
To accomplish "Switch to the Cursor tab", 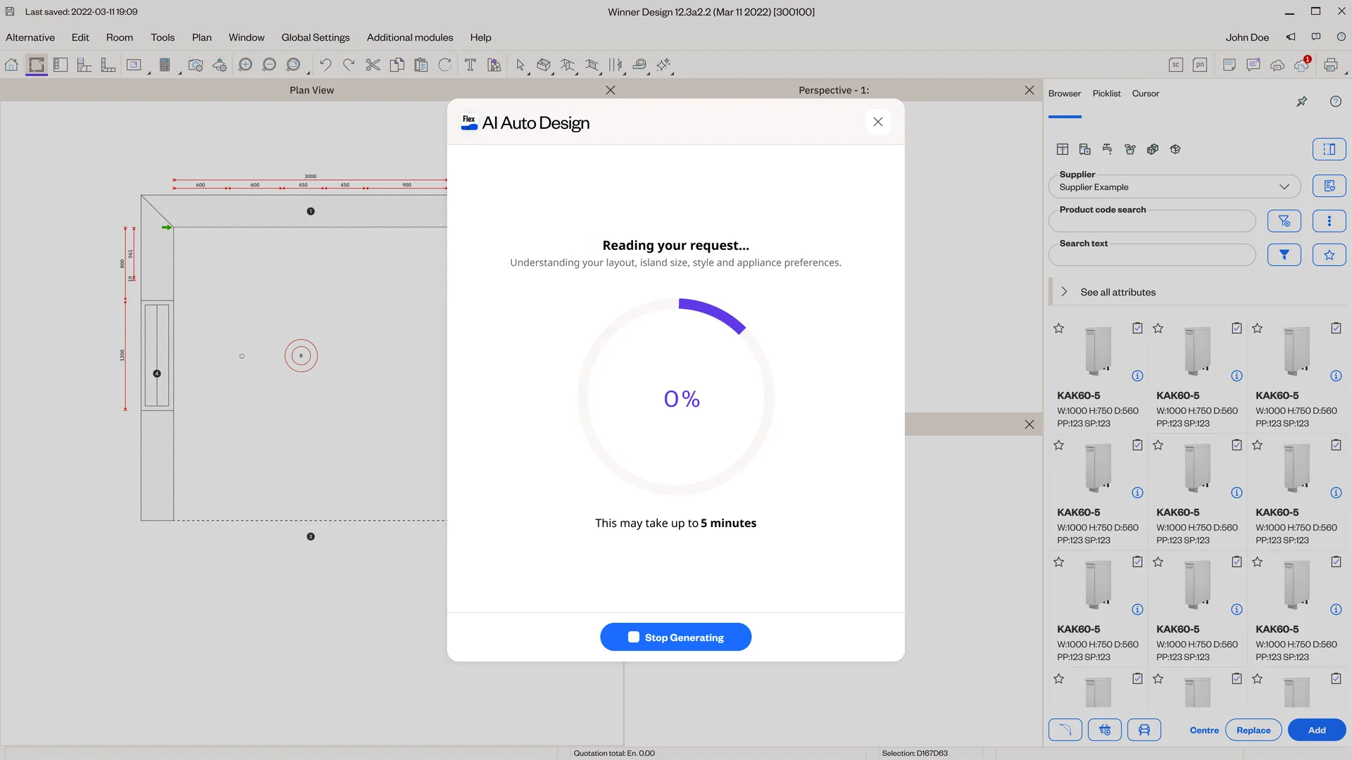I will 1146,94.
